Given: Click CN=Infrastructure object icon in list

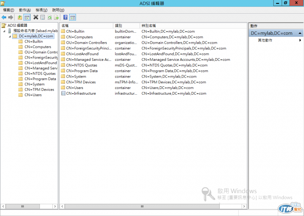Looking at the screenshot, I should (x=63, y=93).
